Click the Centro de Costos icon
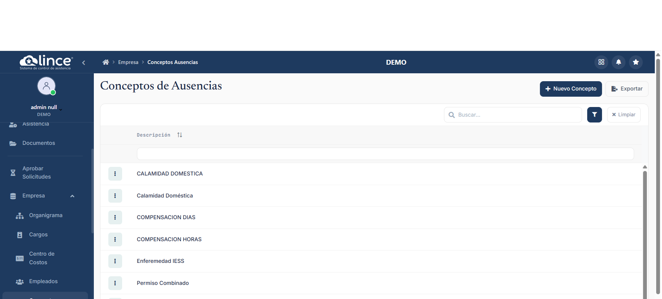The image size is (662, 299). tap(20, 258)
